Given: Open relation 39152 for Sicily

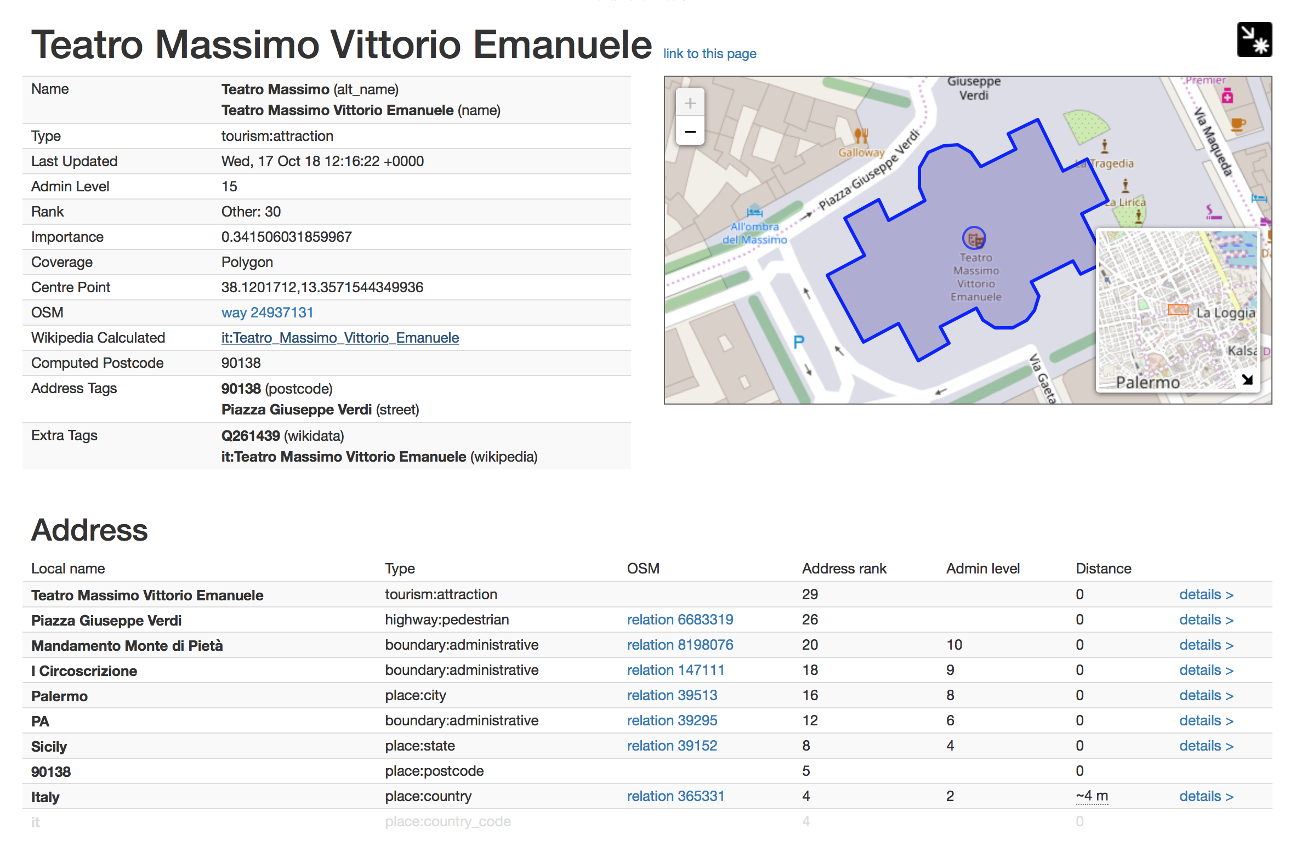Looking at the screenshot, I should click(x=672, y=747).
